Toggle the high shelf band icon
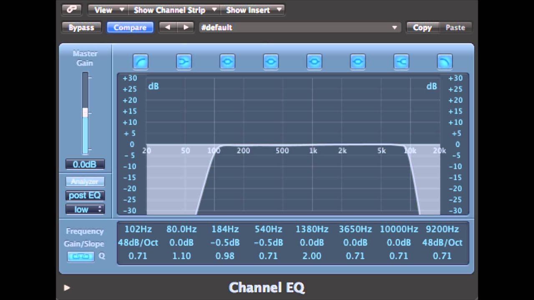This screenshot has width=534, height=300. coord(401,62)
